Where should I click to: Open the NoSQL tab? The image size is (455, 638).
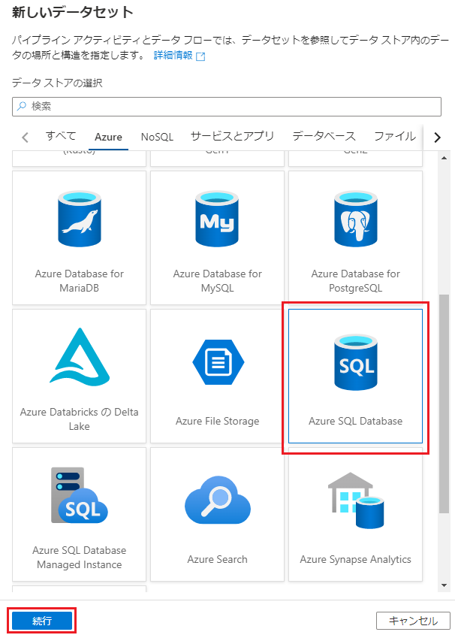pos(157,137)
